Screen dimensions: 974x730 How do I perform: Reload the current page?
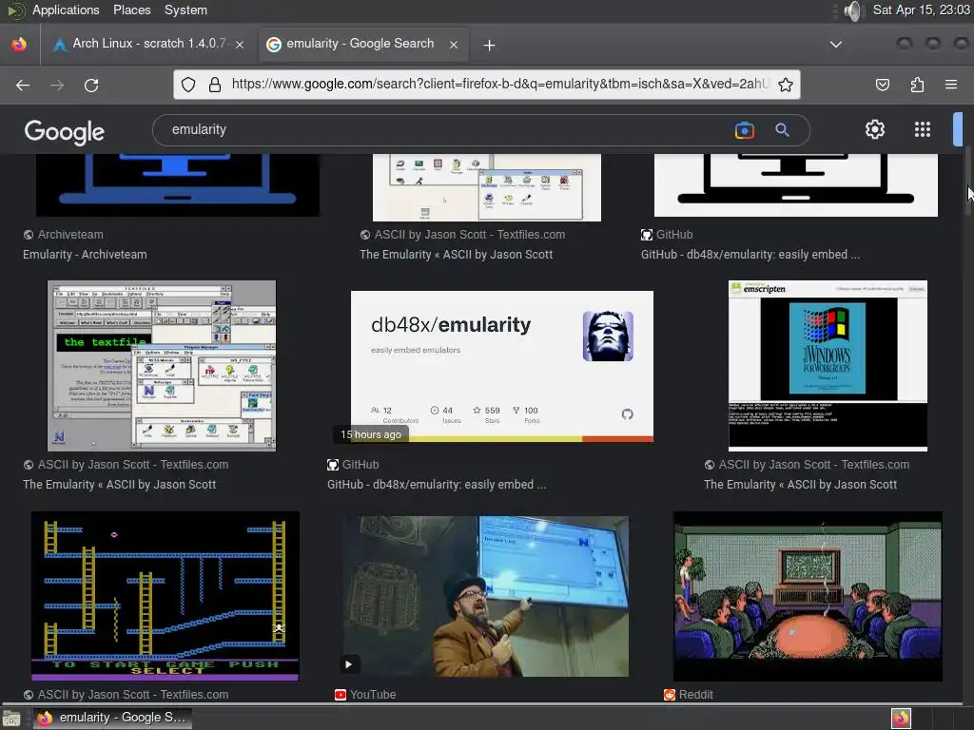(91, 85)
